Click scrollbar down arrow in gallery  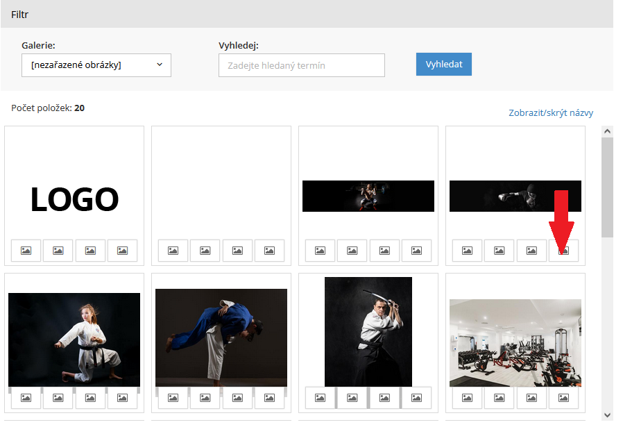click(x=607, y=414)
